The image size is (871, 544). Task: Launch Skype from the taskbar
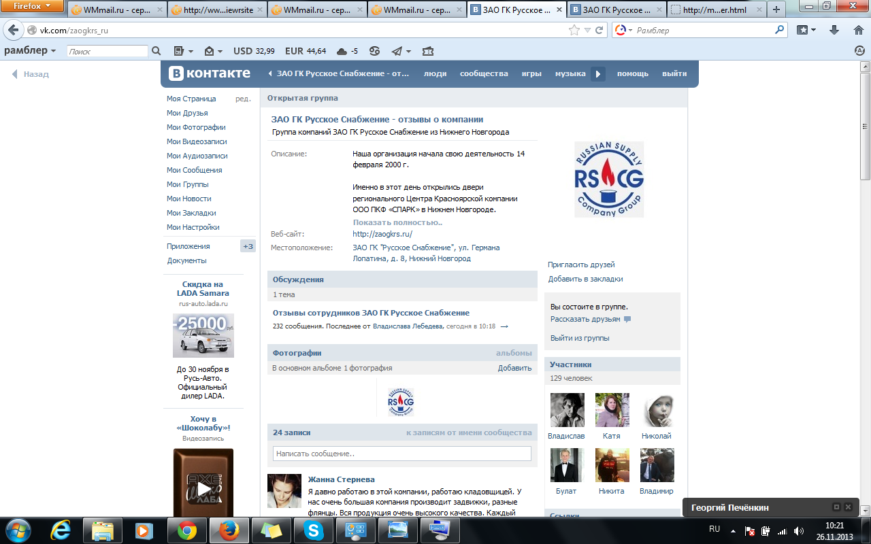point(314,530)
